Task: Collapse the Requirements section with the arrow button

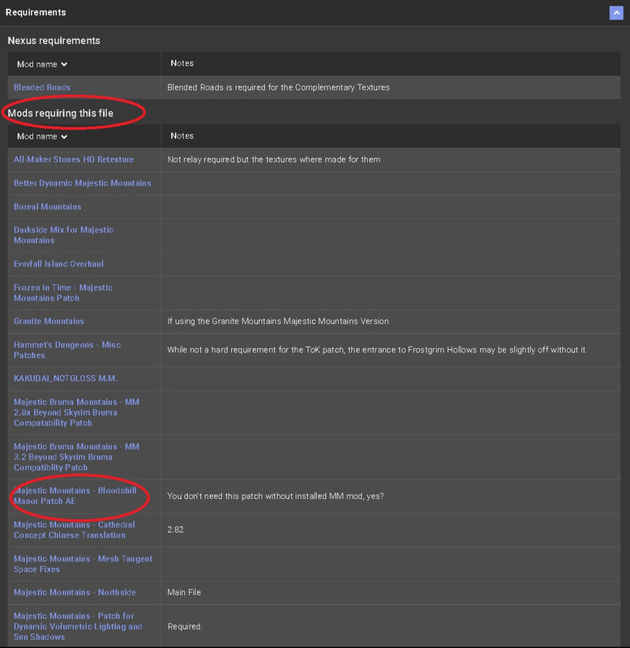Action: pyautogui.click(x=616, y=12)
